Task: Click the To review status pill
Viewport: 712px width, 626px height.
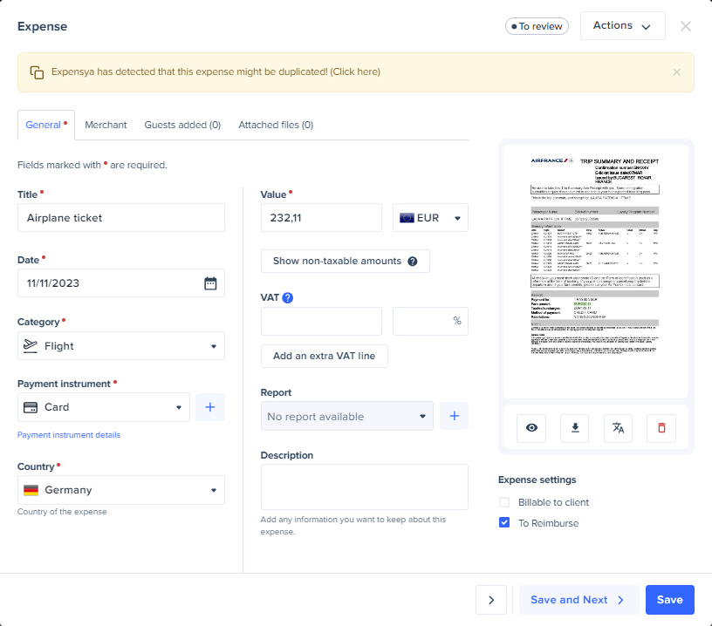Action: (x=537, y=26)
